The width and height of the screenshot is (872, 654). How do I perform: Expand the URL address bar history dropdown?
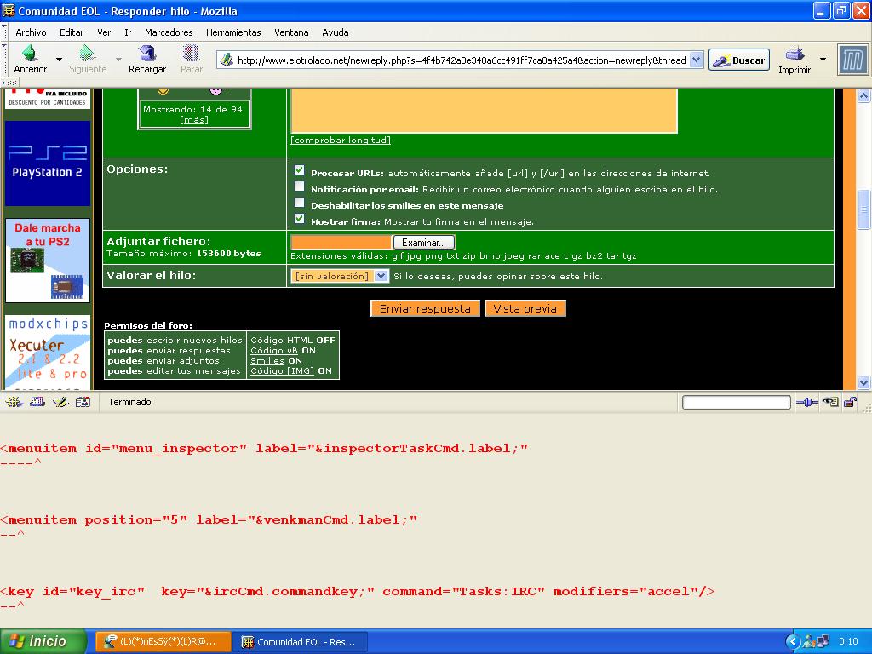(696, 60)
